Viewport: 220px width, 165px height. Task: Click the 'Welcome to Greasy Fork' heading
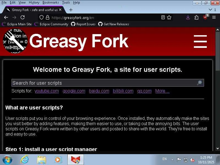[x=108, y=70]
